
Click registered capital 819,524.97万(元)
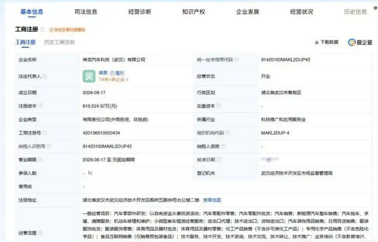point(100,106)
